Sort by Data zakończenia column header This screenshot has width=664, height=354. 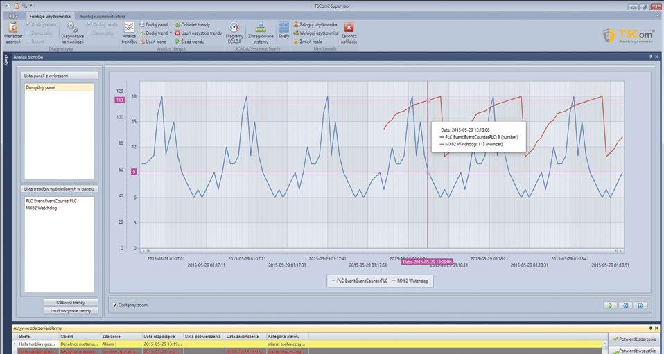coord(245,336)
